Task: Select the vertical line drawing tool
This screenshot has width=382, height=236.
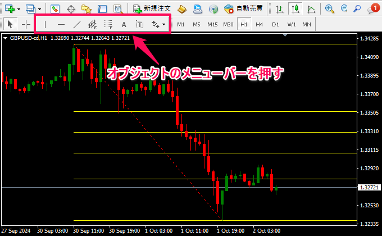Action: coord(45,24)
